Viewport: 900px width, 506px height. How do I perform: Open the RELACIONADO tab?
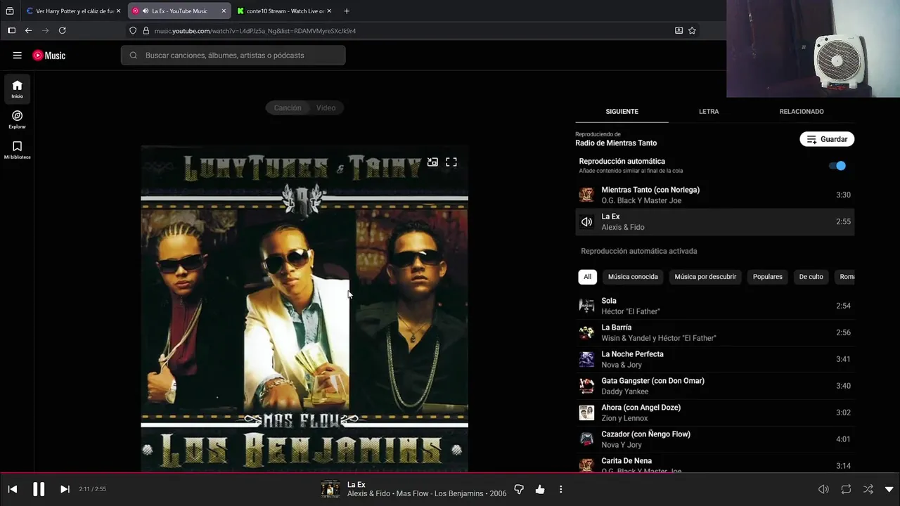click(x=802, y=112)
